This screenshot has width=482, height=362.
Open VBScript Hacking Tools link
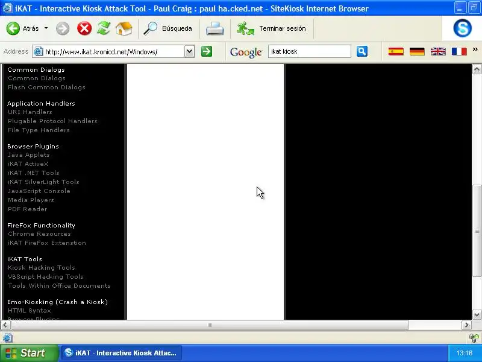[x=46, y=277]
